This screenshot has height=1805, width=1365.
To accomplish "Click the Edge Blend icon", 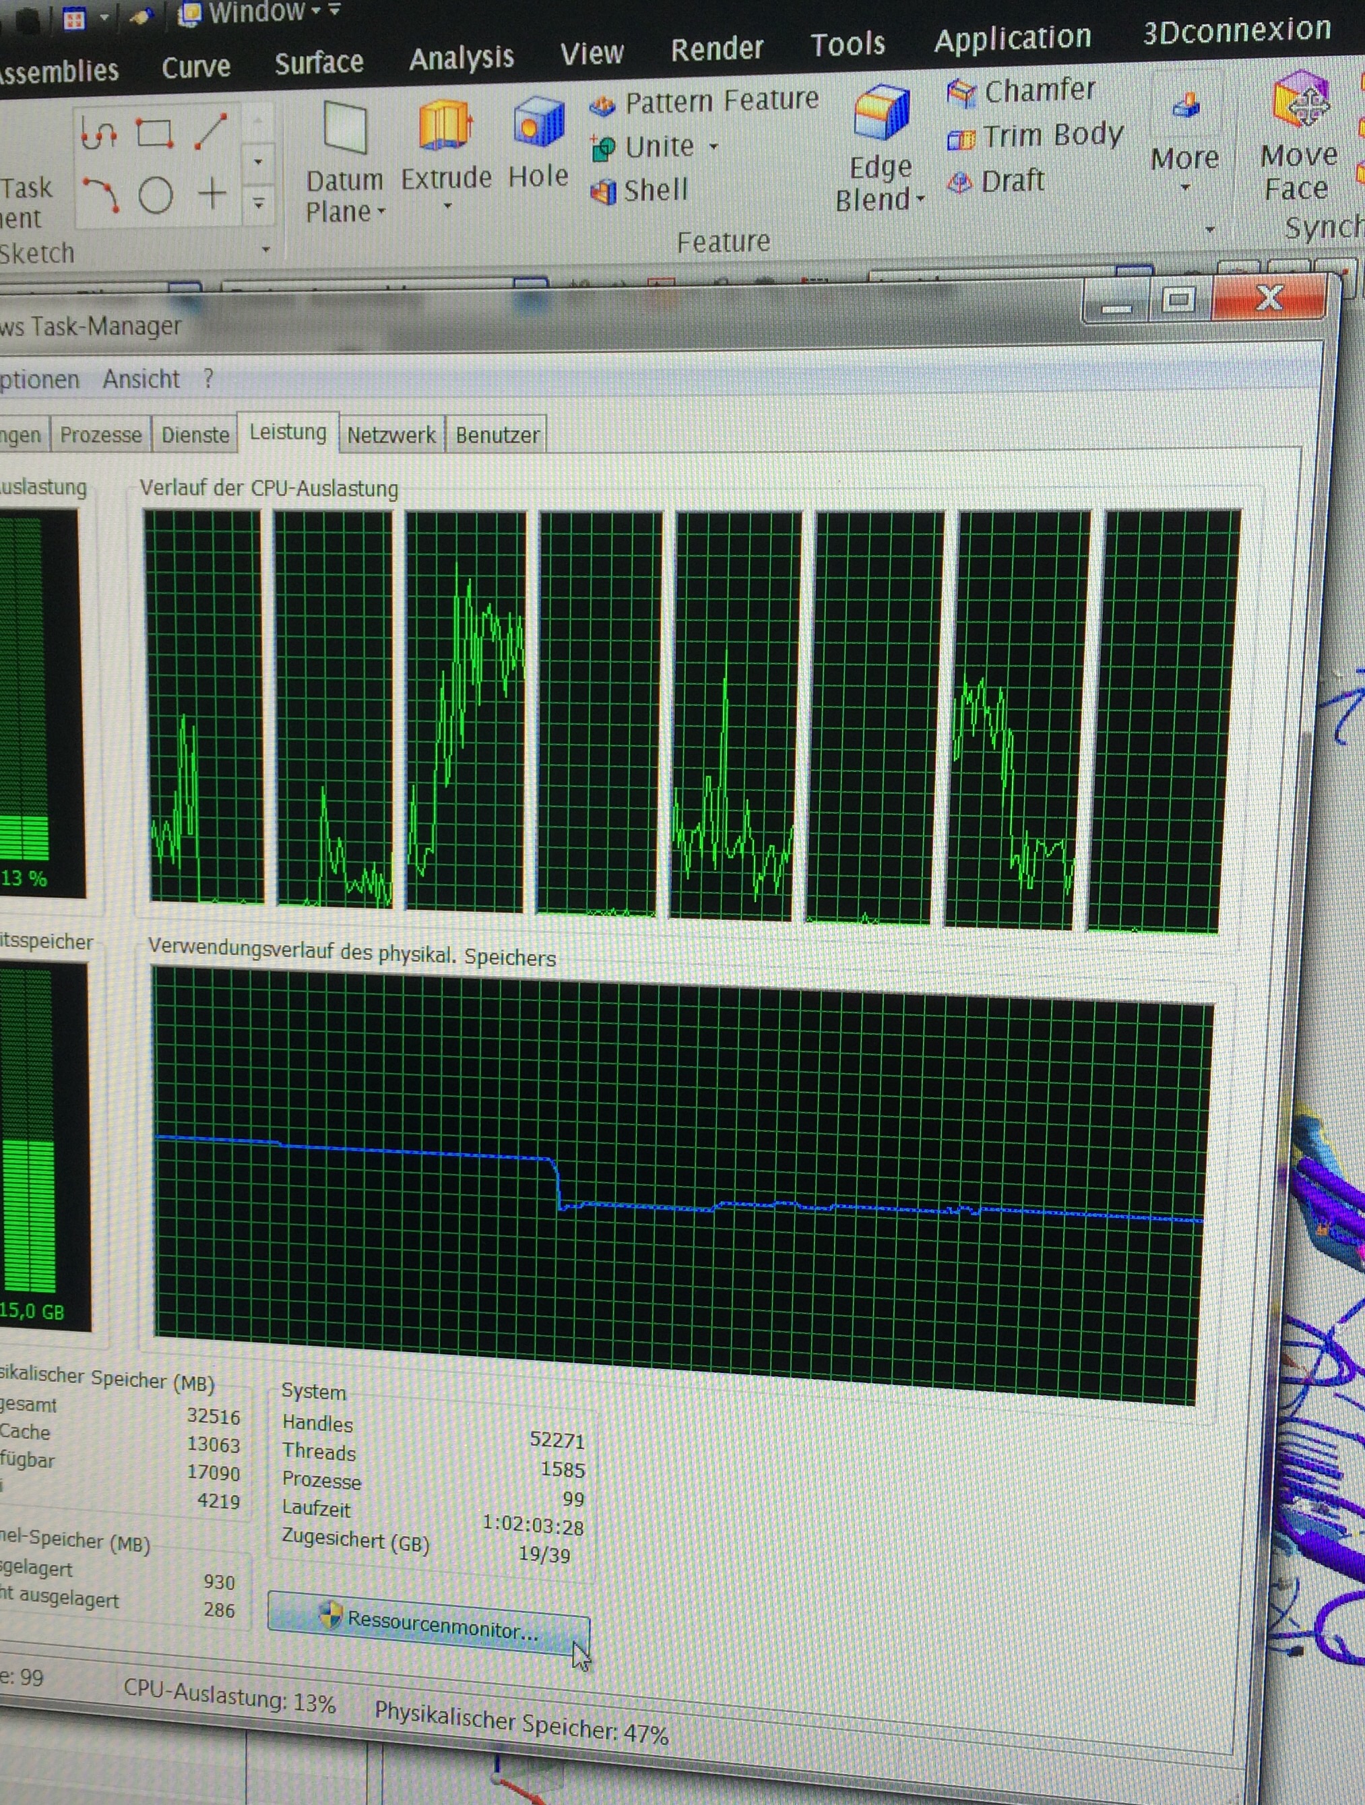I will [881, 113].
